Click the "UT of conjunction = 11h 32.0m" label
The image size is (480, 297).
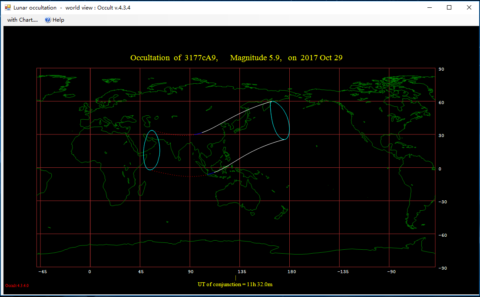tap(235, 284)
